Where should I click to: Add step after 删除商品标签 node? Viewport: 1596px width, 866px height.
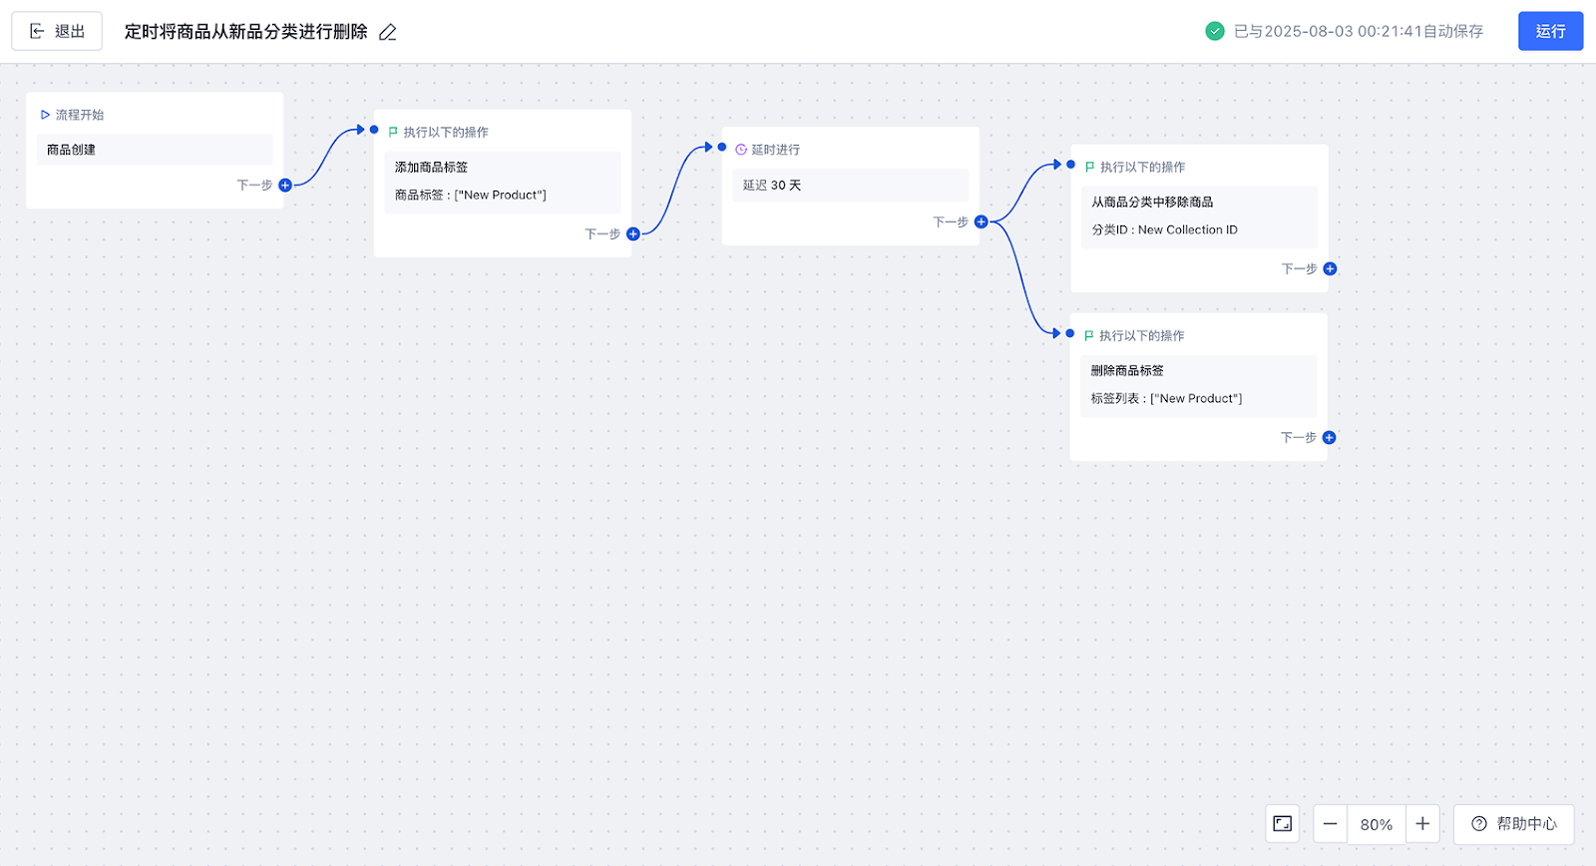click(x=1329, y=437)
